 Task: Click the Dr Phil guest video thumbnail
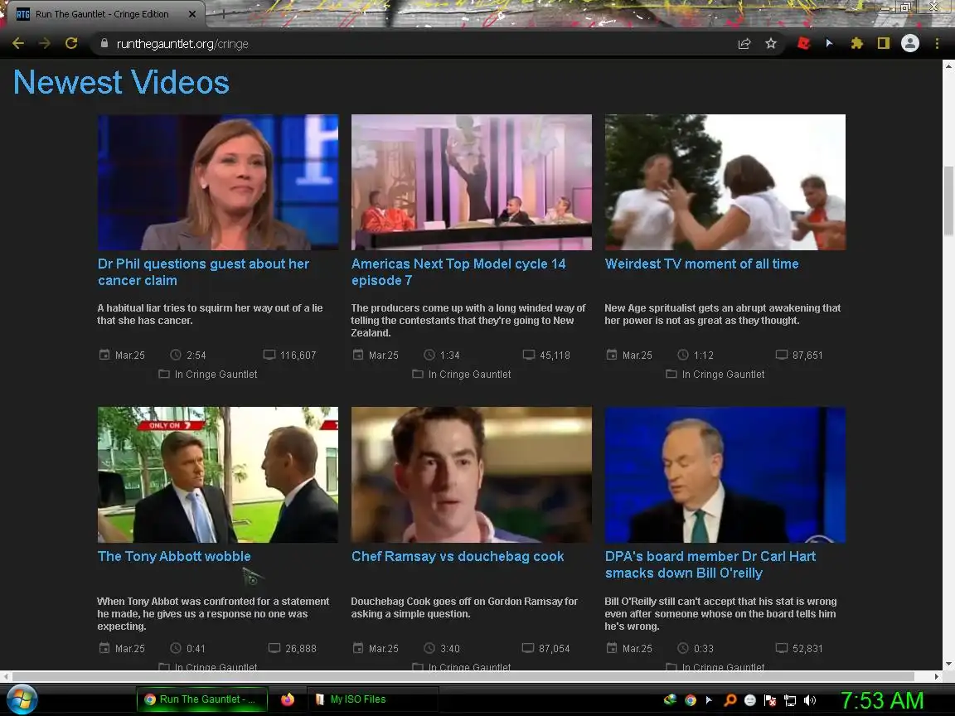pos(217,182)
